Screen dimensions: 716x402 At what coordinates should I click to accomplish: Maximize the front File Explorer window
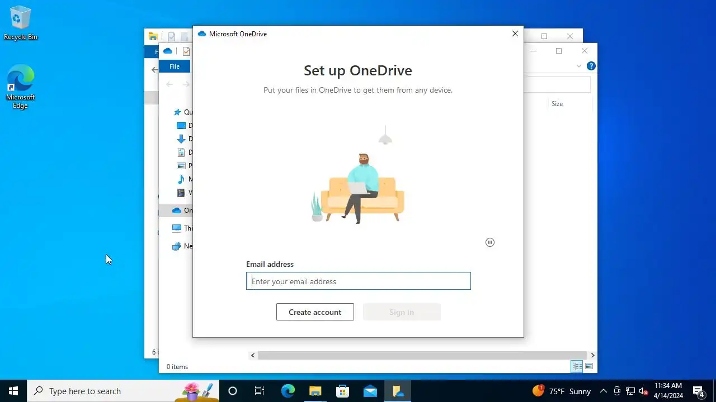(558, 51)
